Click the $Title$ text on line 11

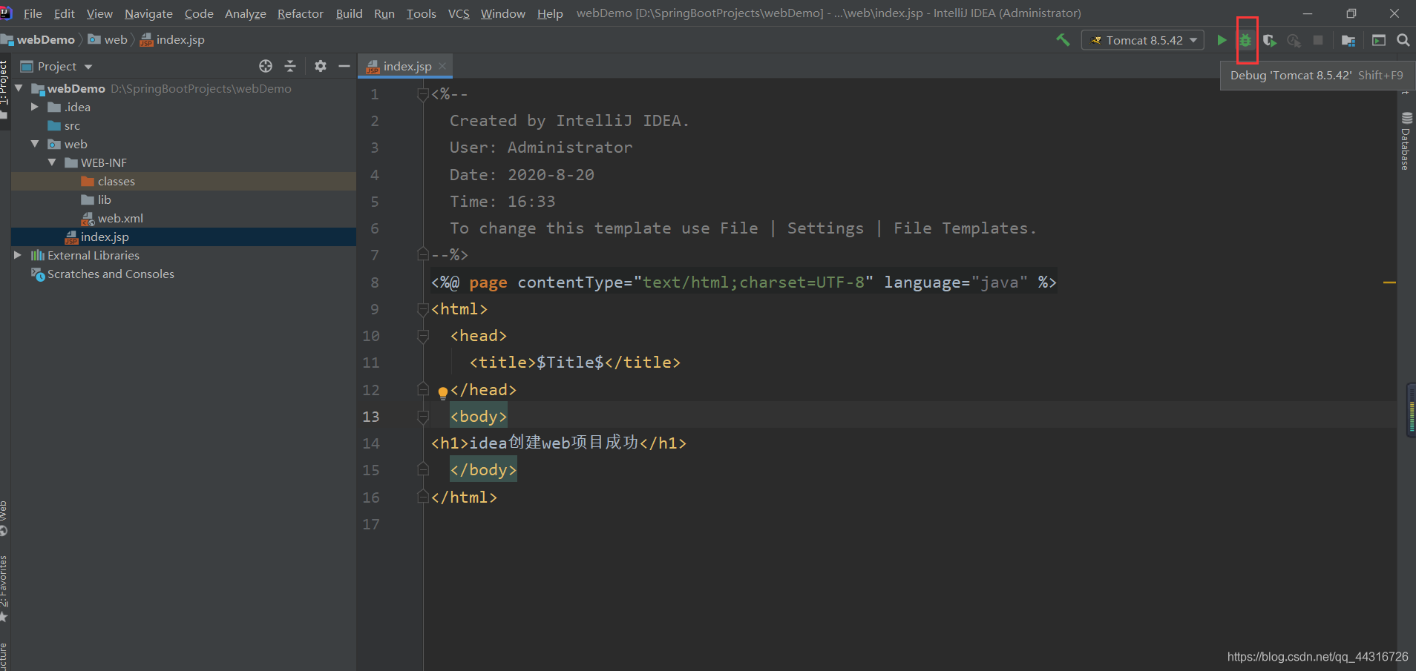pos(570,363)
